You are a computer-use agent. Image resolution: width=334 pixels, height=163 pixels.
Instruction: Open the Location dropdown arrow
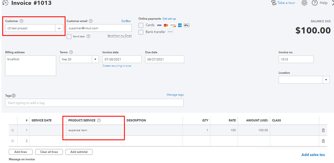click(326, 80)
